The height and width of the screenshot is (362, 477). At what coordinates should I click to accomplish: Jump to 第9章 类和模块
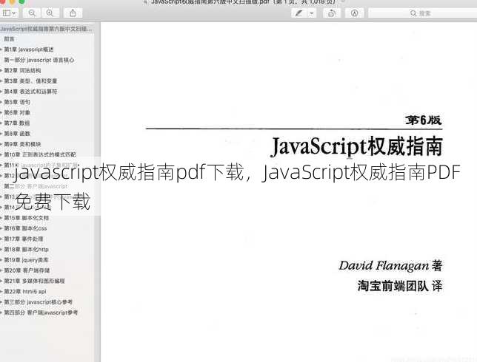click(22, 144)
